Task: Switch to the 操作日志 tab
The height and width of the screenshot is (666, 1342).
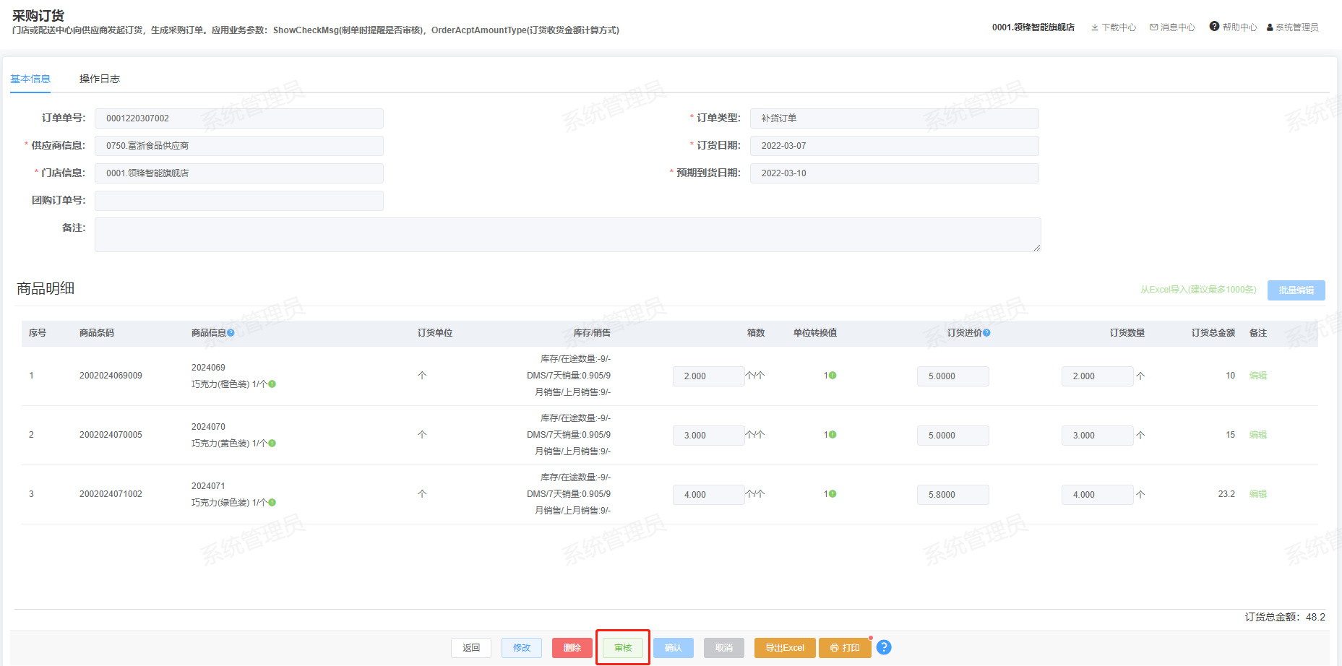Action: 100,79
